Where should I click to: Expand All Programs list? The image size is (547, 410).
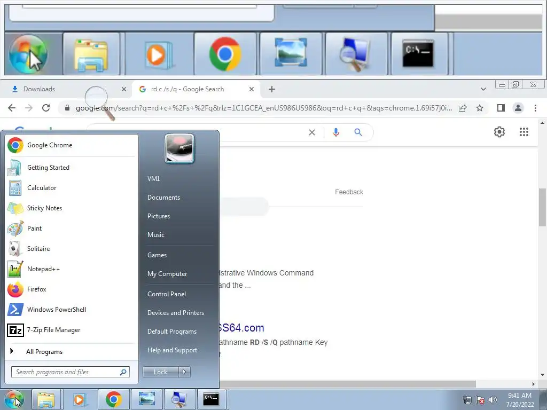click(x=72, y=351)
